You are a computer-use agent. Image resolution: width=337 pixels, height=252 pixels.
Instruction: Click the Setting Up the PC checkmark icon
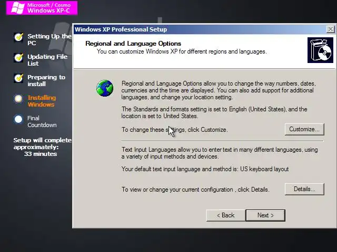click(18, 37)
